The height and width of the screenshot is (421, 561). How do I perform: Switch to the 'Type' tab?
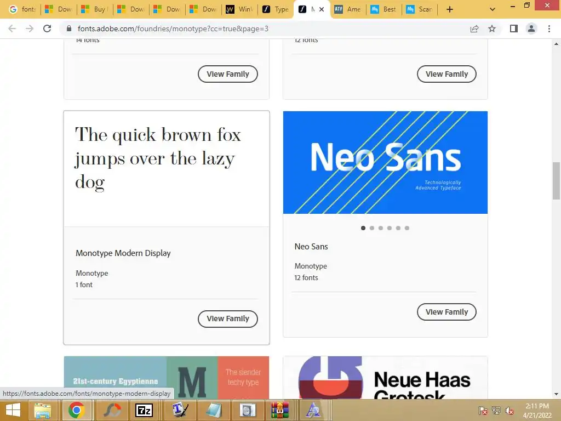point(276,9)
